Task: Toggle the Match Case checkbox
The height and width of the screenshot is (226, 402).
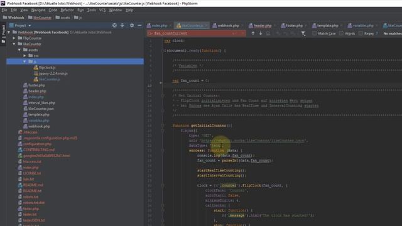Action: (314, 33)
